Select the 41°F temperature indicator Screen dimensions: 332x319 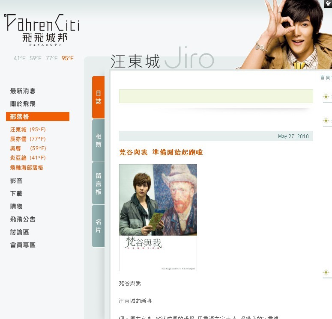(x=19, y=58)
